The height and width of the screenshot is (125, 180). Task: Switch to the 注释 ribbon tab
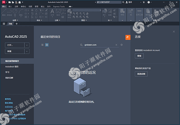16,6
